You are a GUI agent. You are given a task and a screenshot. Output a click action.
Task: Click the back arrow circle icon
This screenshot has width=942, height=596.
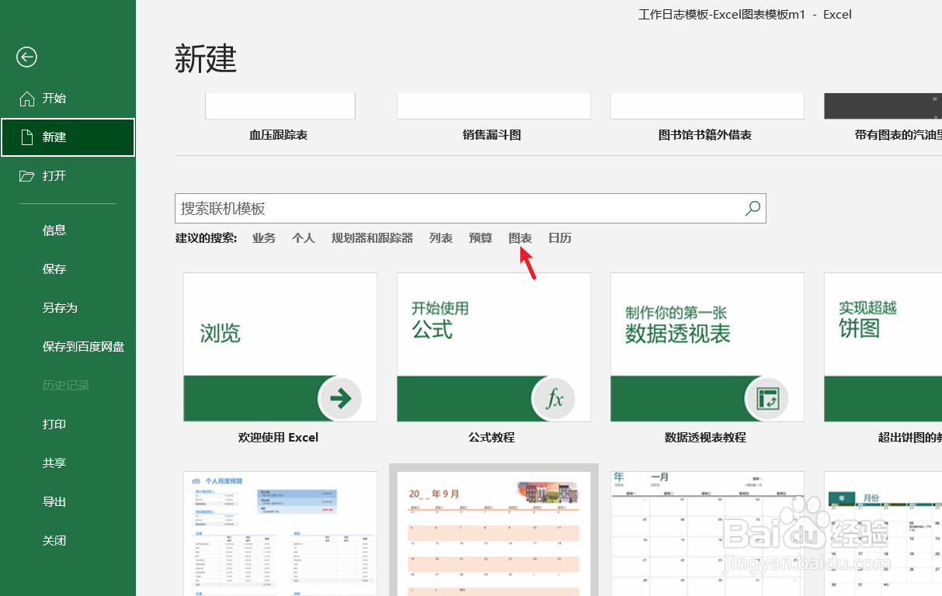(27, 57)
